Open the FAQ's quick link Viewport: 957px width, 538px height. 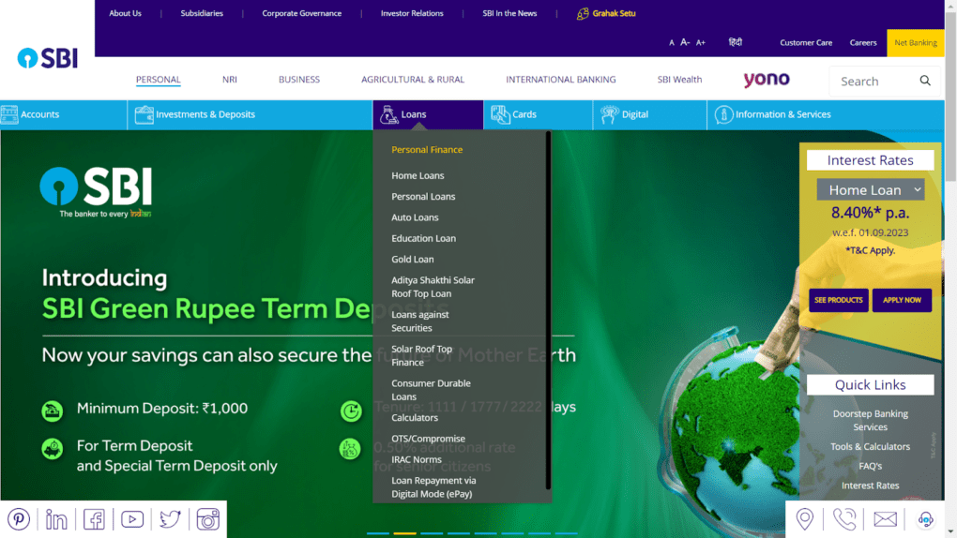pyautogui.click(x=871, y=466)
